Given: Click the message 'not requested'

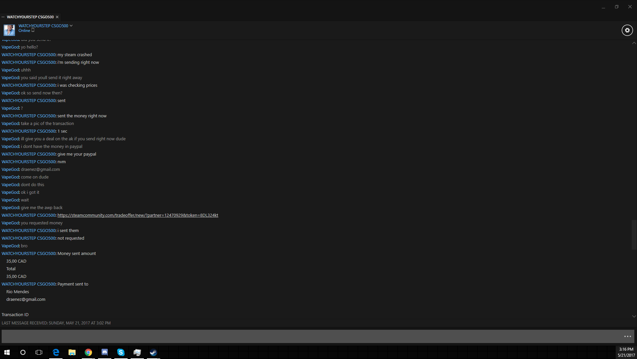Looking at the screenshot, I should [71, 238].
